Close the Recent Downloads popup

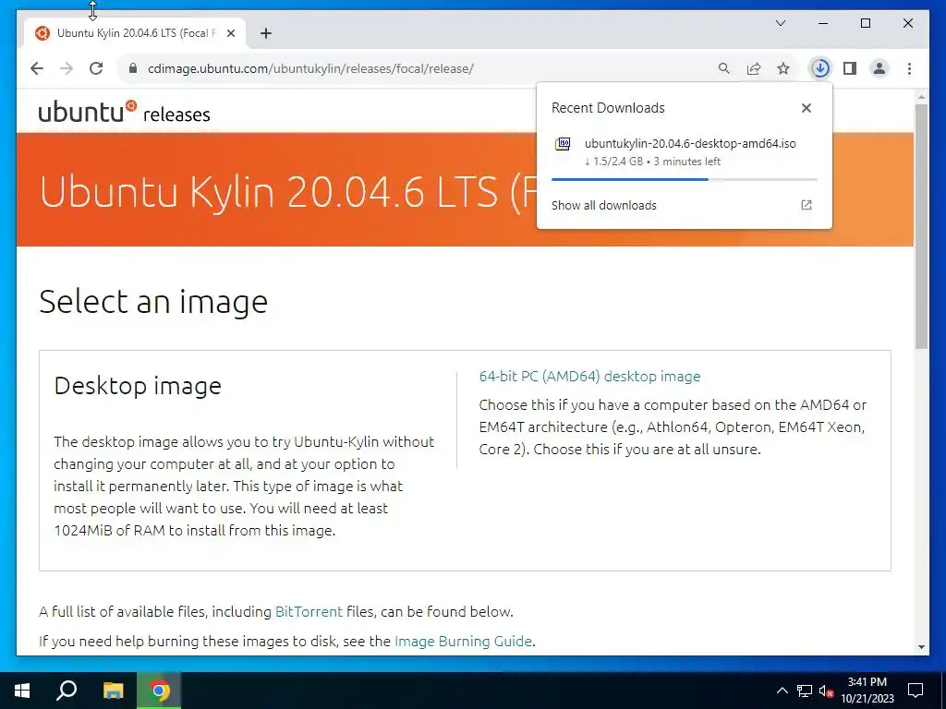(x=806, y=108)
